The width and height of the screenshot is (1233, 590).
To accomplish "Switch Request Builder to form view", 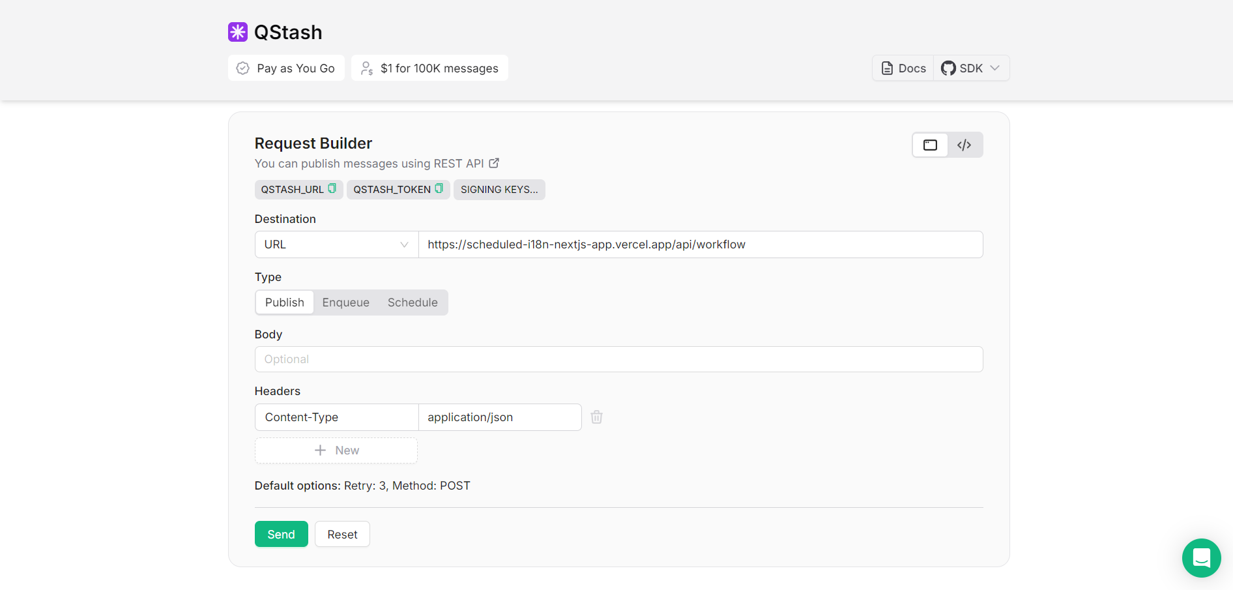I will pyautogui.click(x=930, y=145).
